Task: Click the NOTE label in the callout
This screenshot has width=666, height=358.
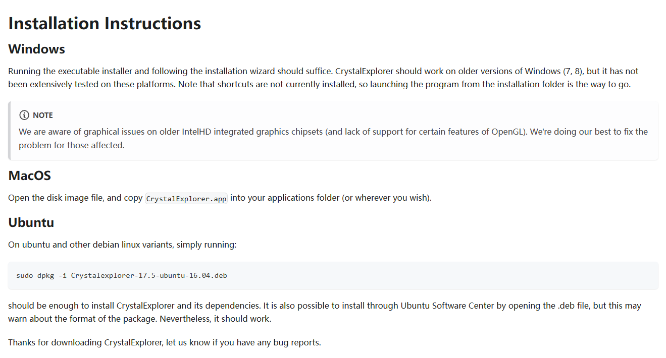Action: (43, 115)
